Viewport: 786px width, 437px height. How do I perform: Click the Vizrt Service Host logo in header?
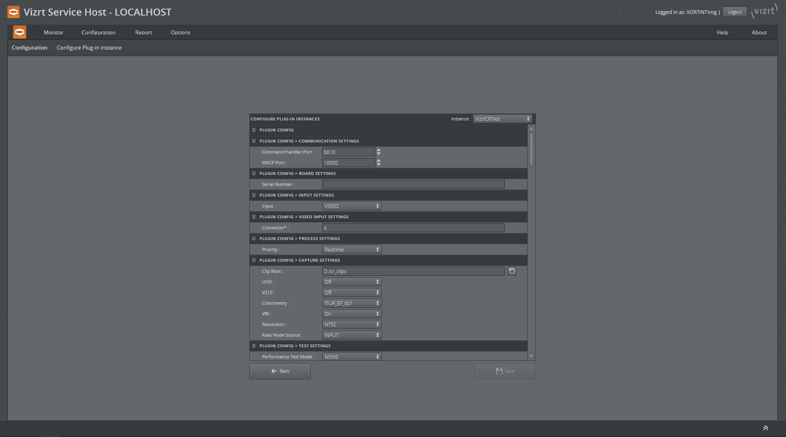tap(14, 12)
